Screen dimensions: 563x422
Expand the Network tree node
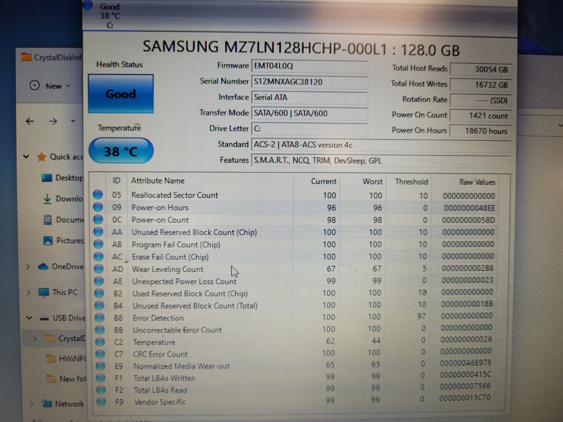point(31,404)
